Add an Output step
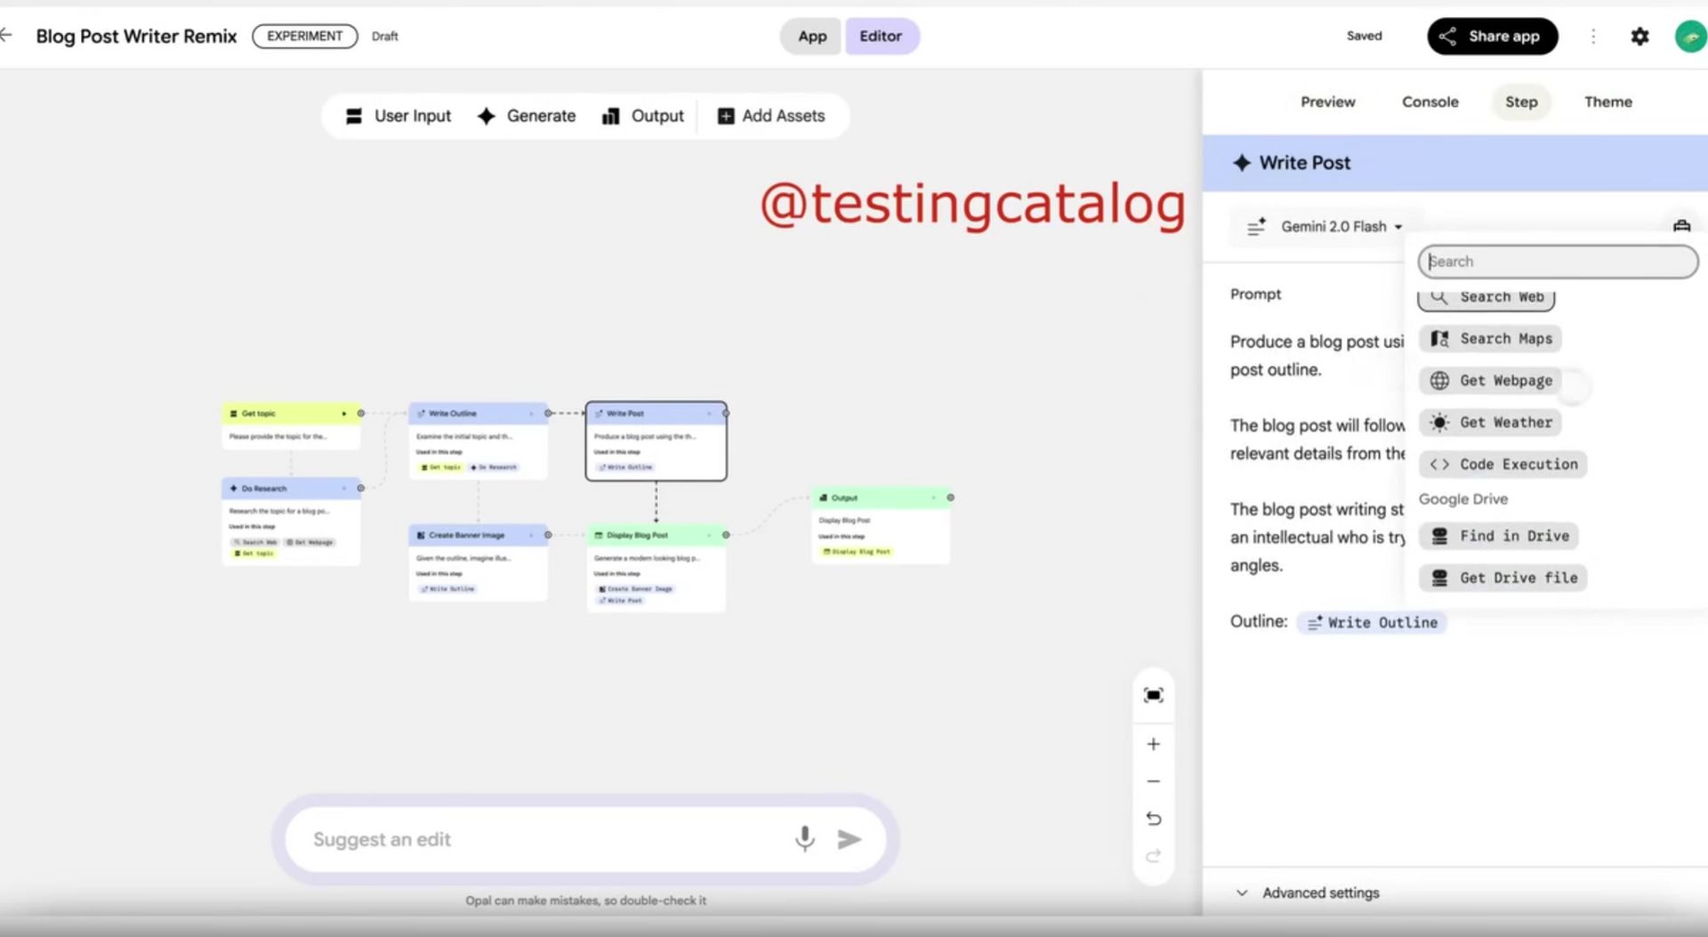 [643, 117]
